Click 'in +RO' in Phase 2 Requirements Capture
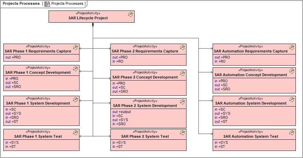This screenshot has height=158, width=303. tap(118, 62)
